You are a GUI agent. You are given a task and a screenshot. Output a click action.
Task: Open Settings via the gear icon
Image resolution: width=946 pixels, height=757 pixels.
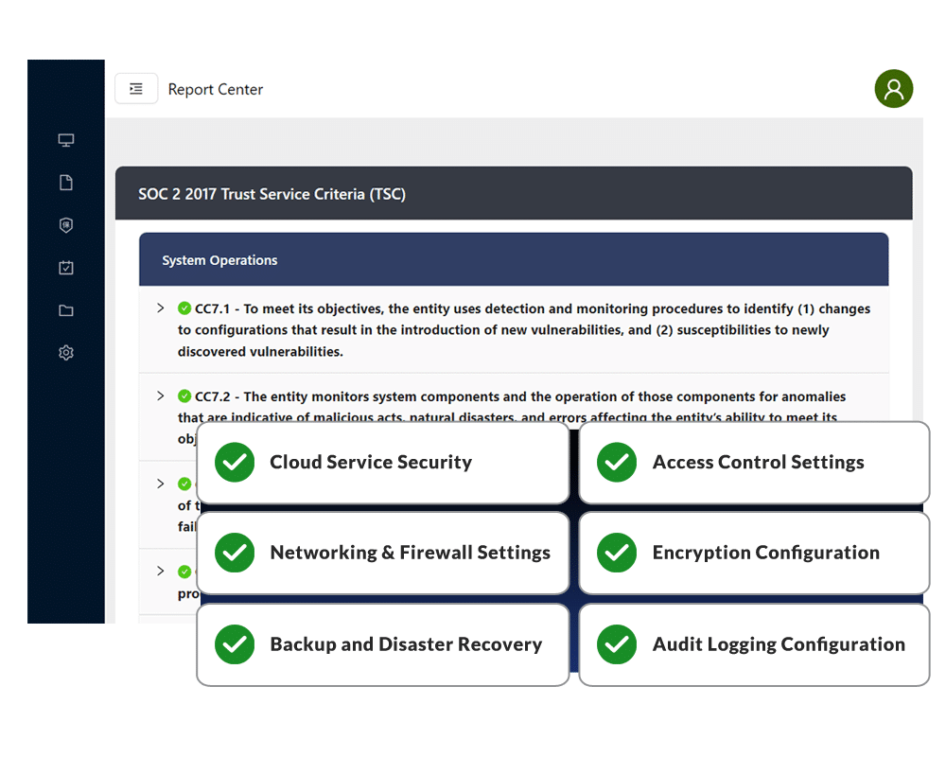click(66, 352)
